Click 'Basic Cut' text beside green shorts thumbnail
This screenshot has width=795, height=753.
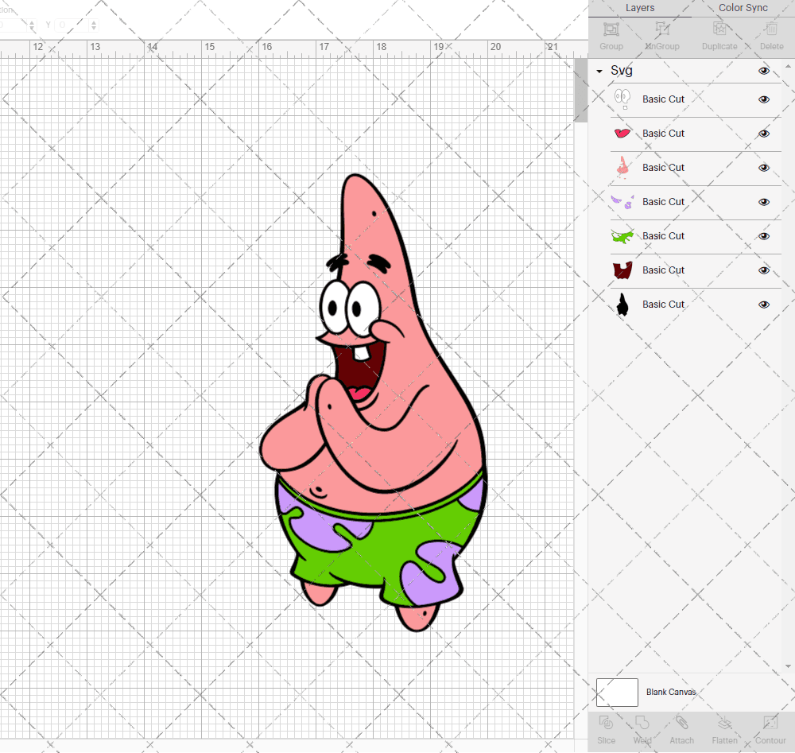coord(663,236)
